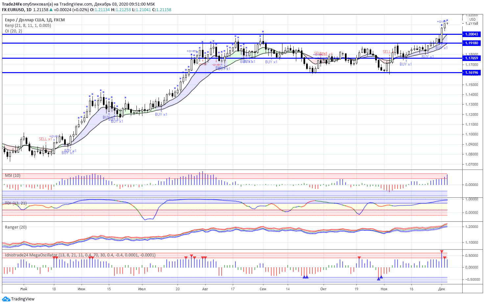This screenshot has width=485, height=305.
Task: Click the Trade24Fx author name
Action: [x=12, y=4]
